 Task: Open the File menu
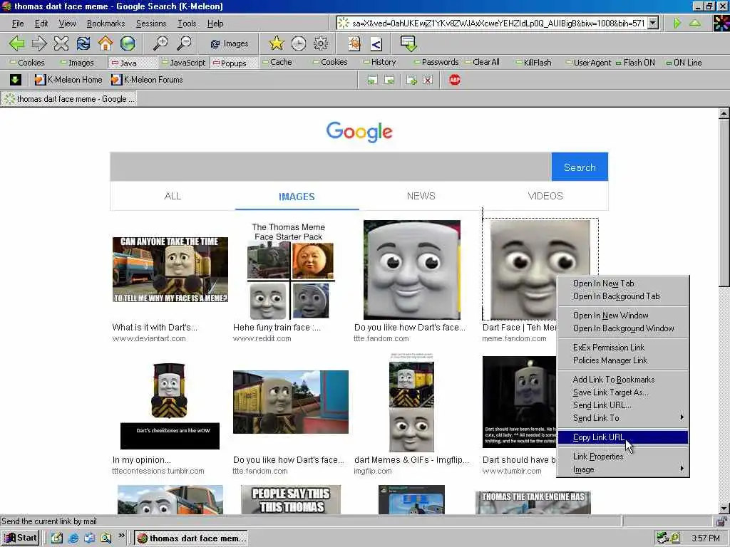pyautogui.click(x=18, y=24)
